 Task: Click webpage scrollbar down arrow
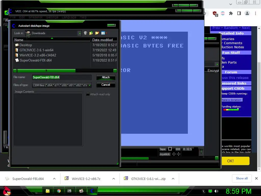coord(259,169)
